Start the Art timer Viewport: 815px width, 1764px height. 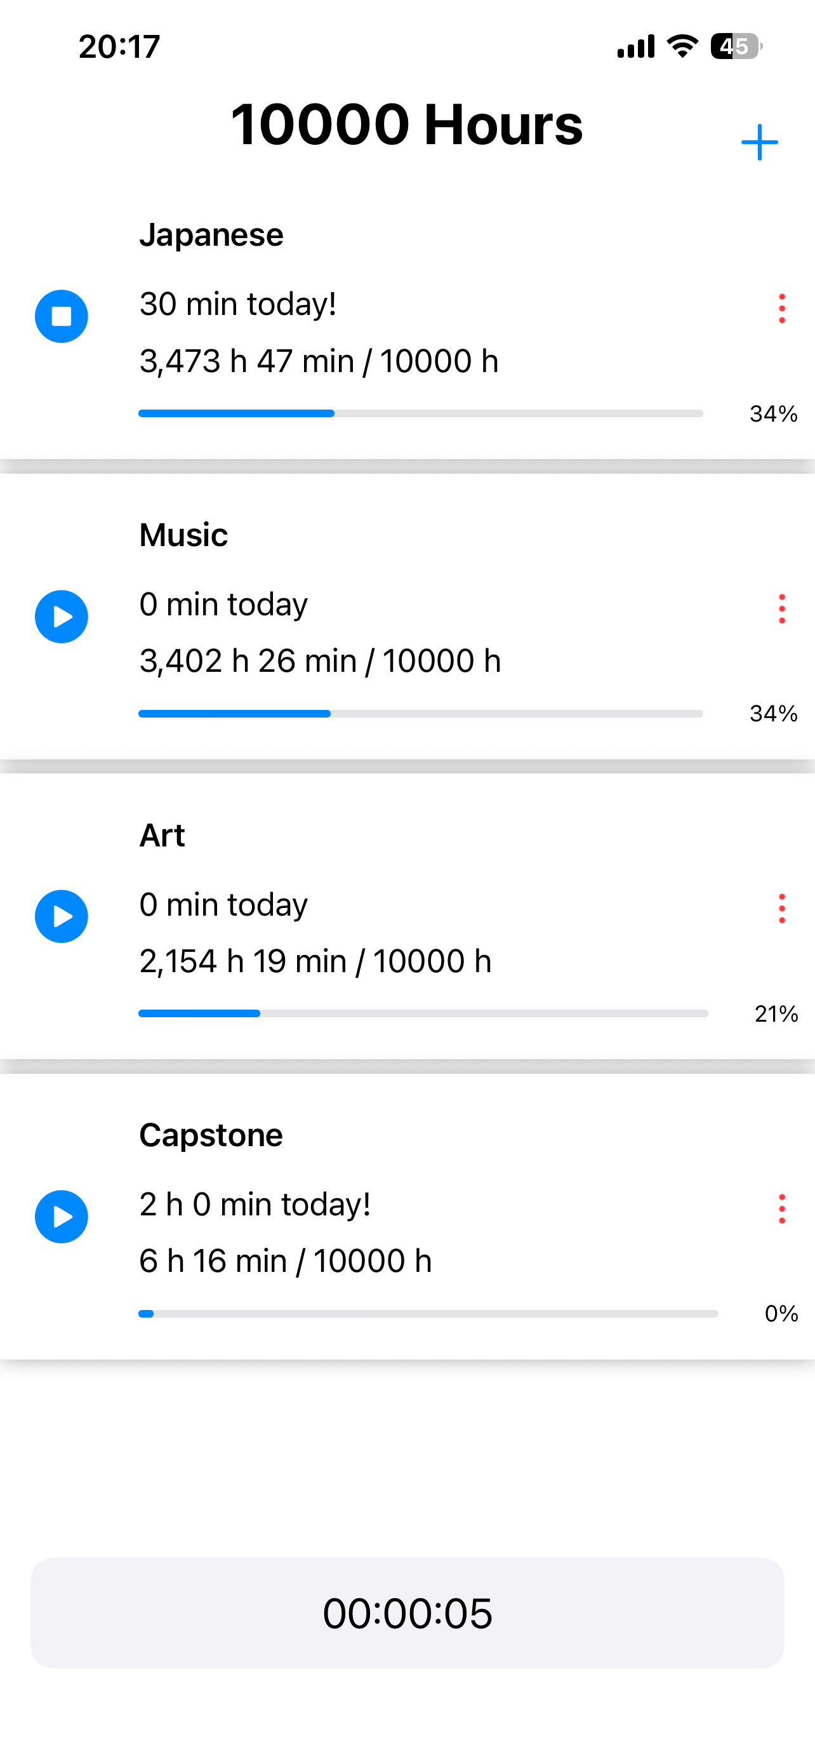(x=62, y=916)
